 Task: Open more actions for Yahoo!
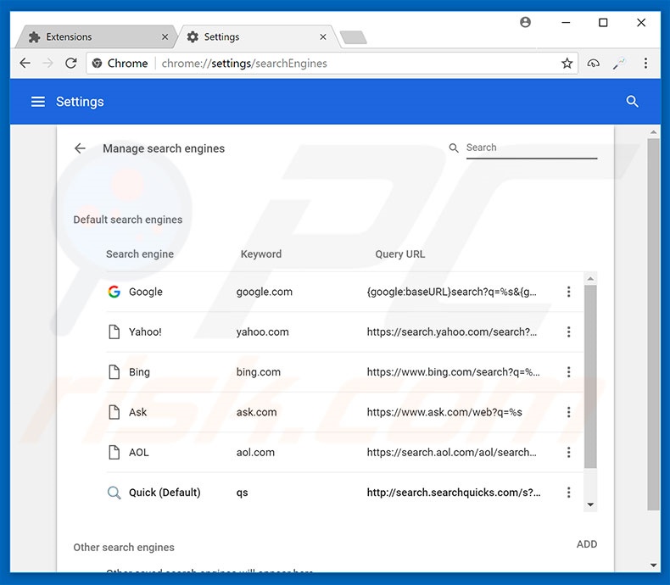[x=568, y=331]
